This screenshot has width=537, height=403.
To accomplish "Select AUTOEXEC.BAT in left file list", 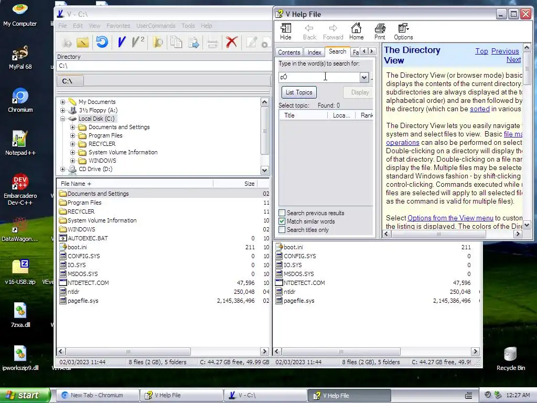I will click(88, 238).
